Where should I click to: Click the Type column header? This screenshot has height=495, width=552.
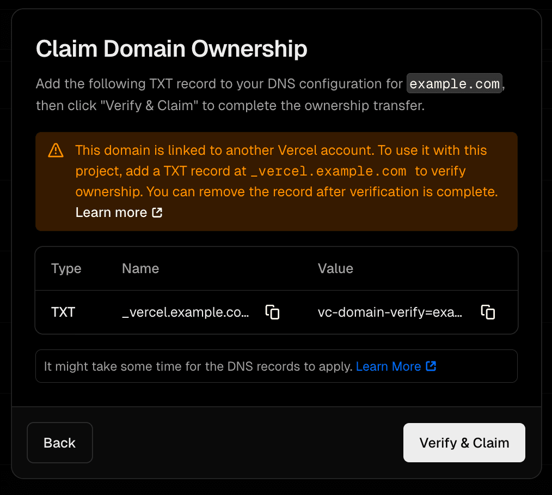click(x=66, y=268)
